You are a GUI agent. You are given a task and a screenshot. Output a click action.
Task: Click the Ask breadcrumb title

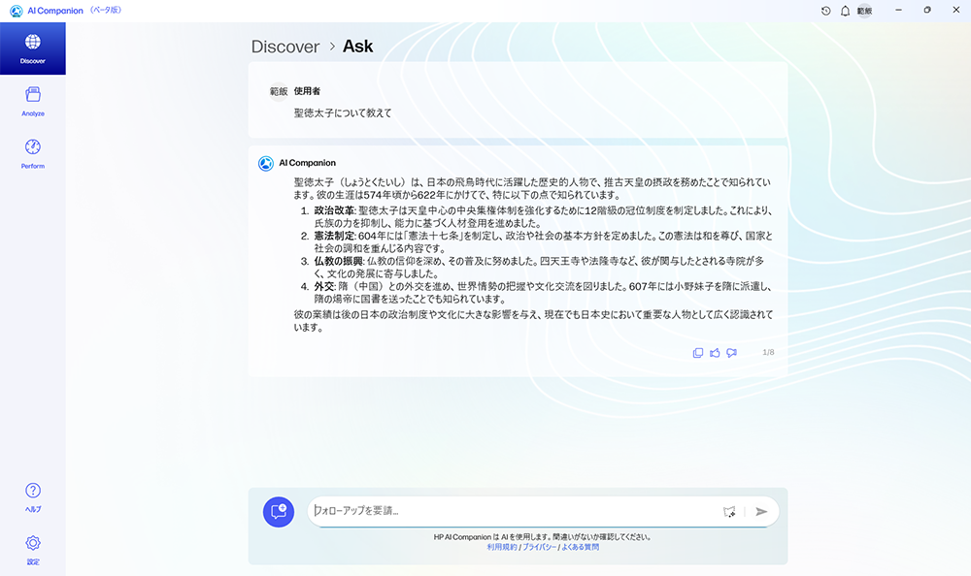tap(357, 47)
